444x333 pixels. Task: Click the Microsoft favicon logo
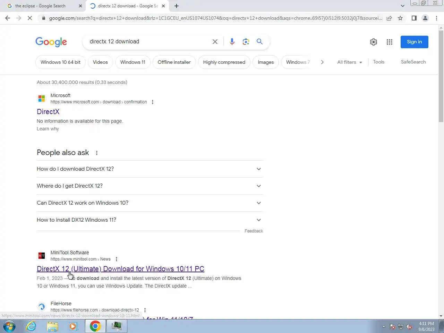point(42,99)
